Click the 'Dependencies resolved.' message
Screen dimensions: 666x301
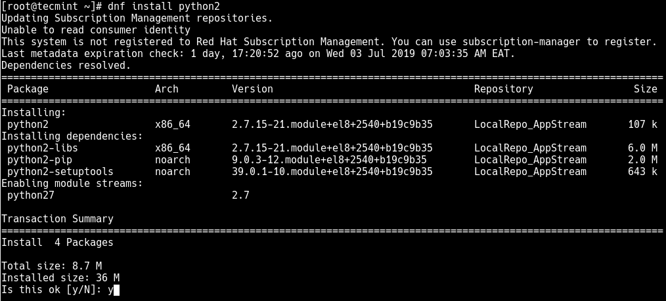[66, 66]
